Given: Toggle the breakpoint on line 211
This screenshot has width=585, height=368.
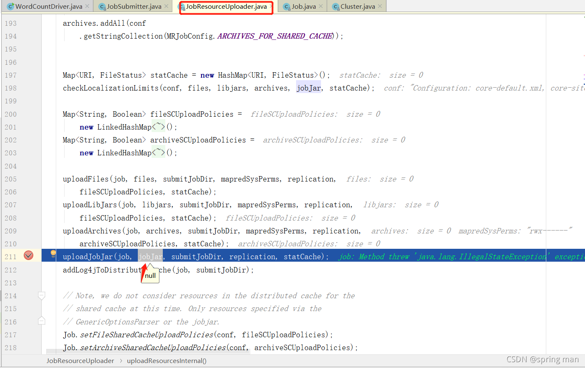Looking at the screenshot, I should [28, 255].
